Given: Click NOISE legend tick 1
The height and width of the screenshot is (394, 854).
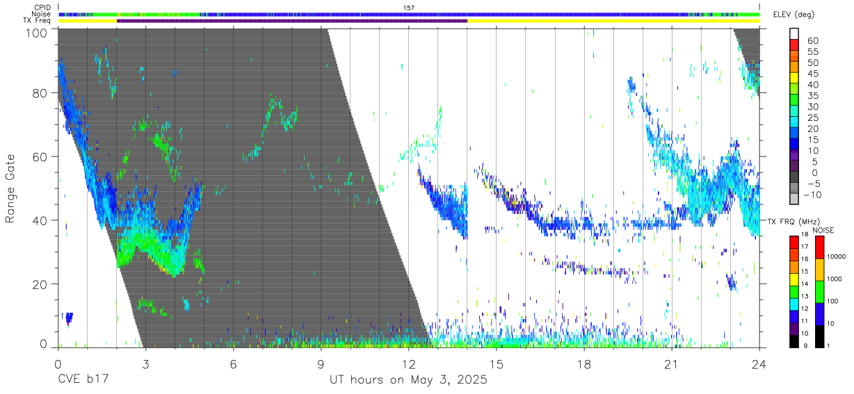Looking at the screenshot, I should [x=829, y=345].
